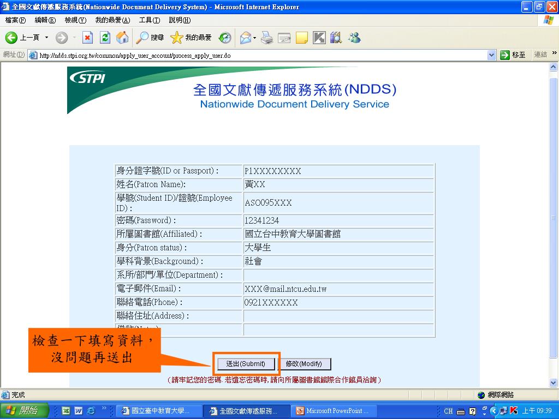Click the background value 社會
This screenshot has height=419, width=559.
pyautogui.click(x=253, y=261)
